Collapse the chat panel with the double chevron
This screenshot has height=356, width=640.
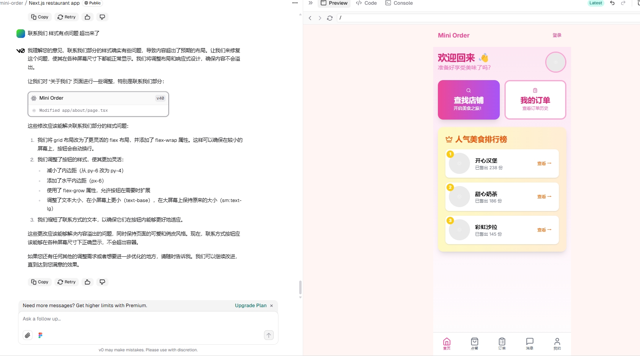(x=311, y=3)
